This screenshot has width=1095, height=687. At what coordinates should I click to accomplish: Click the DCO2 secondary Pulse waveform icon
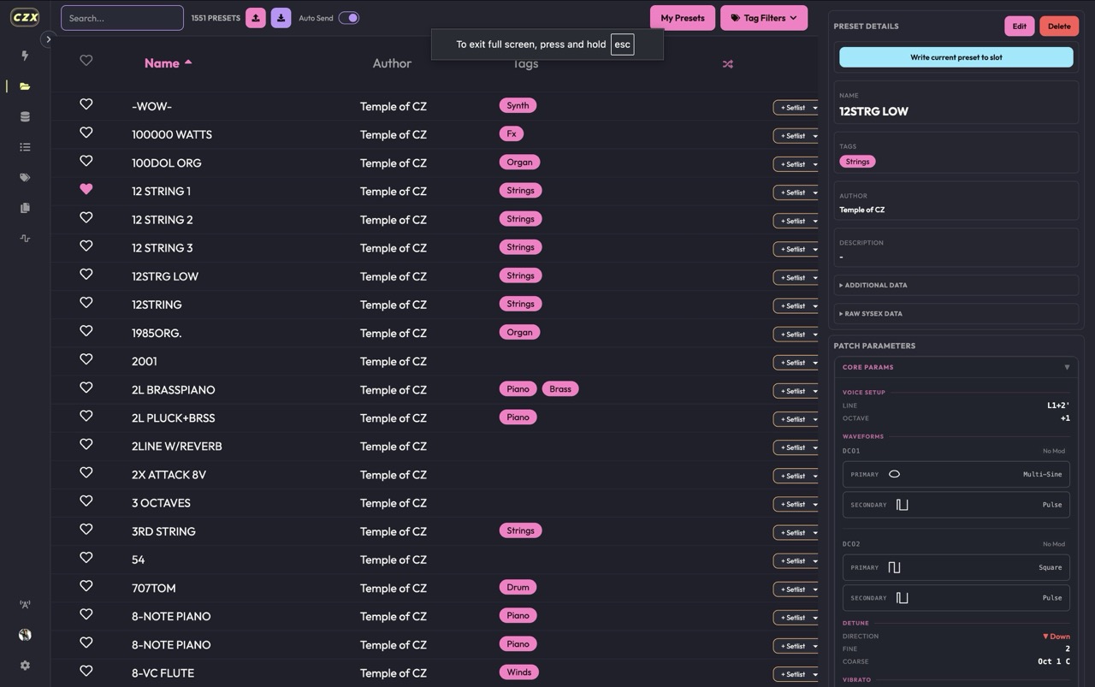pos(902,598)
